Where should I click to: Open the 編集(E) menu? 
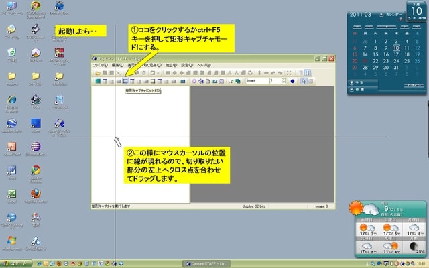[117, 66]
